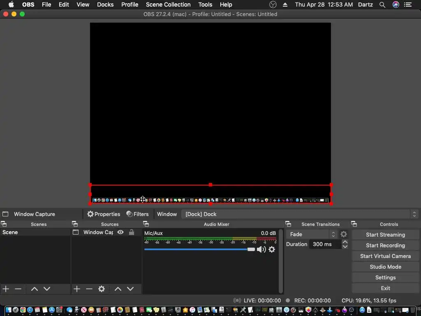The height and width of the screenshot is (316, 421).
Task: Mute the Mic/Aux audio channel
Action: (x=261, y=249)
